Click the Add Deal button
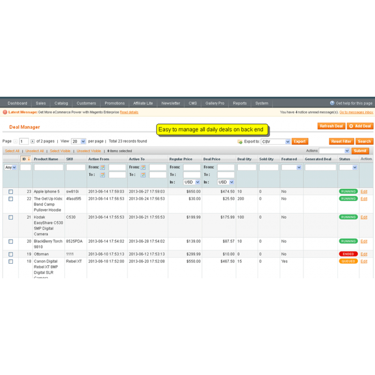This screenshot has height=375, width=375. pyautogui.click(x=360, y=126)
